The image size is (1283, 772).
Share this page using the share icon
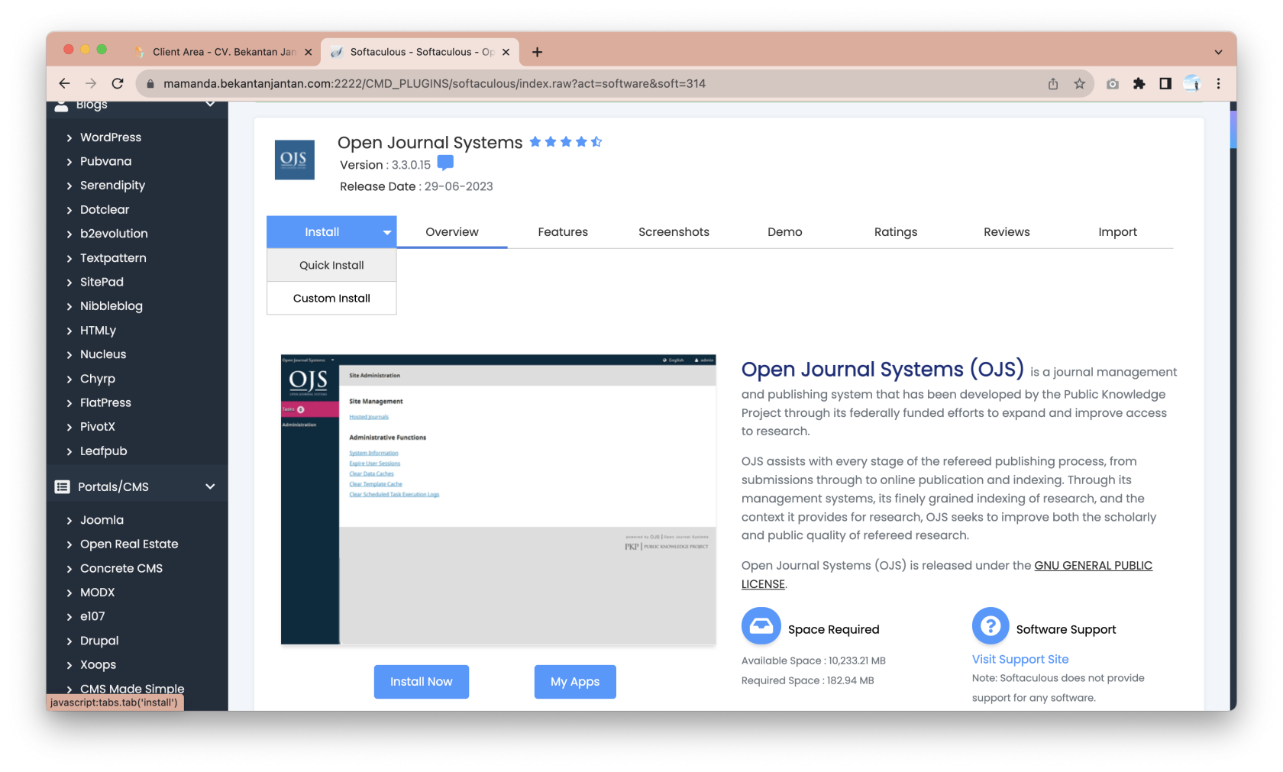point(1053,84)
